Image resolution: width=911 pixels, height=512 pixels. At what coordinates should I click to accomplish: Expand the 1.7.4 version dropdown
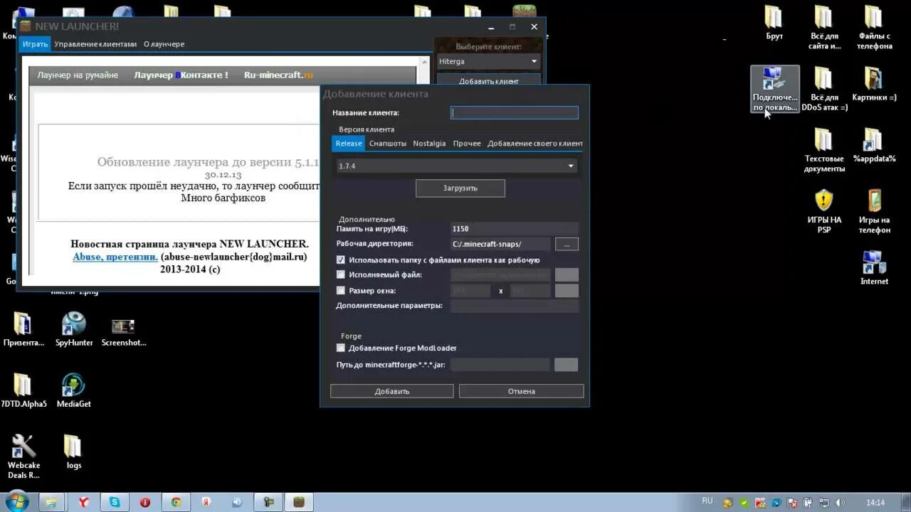[x=456, y=166]
